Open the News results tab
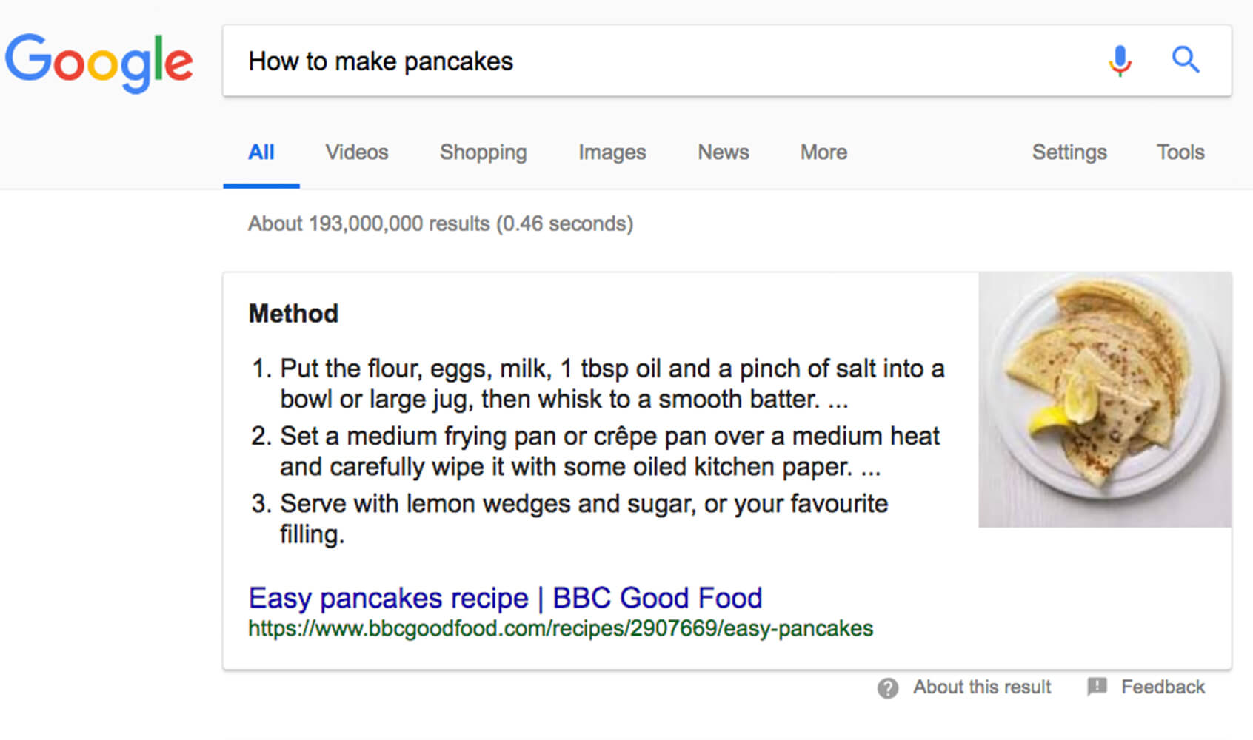This screenshot has height=740, width=1253. [x=724, y=152]
